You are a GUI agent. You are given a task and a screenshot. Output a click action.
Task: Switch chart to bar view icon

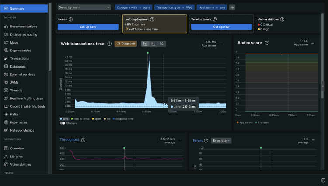[154, 44]
